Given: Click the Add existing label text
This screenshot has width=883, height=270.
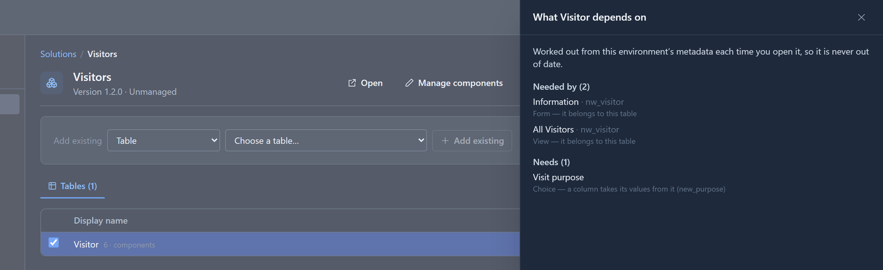Looking at the screenshot, I should click(x=78, y=141).
